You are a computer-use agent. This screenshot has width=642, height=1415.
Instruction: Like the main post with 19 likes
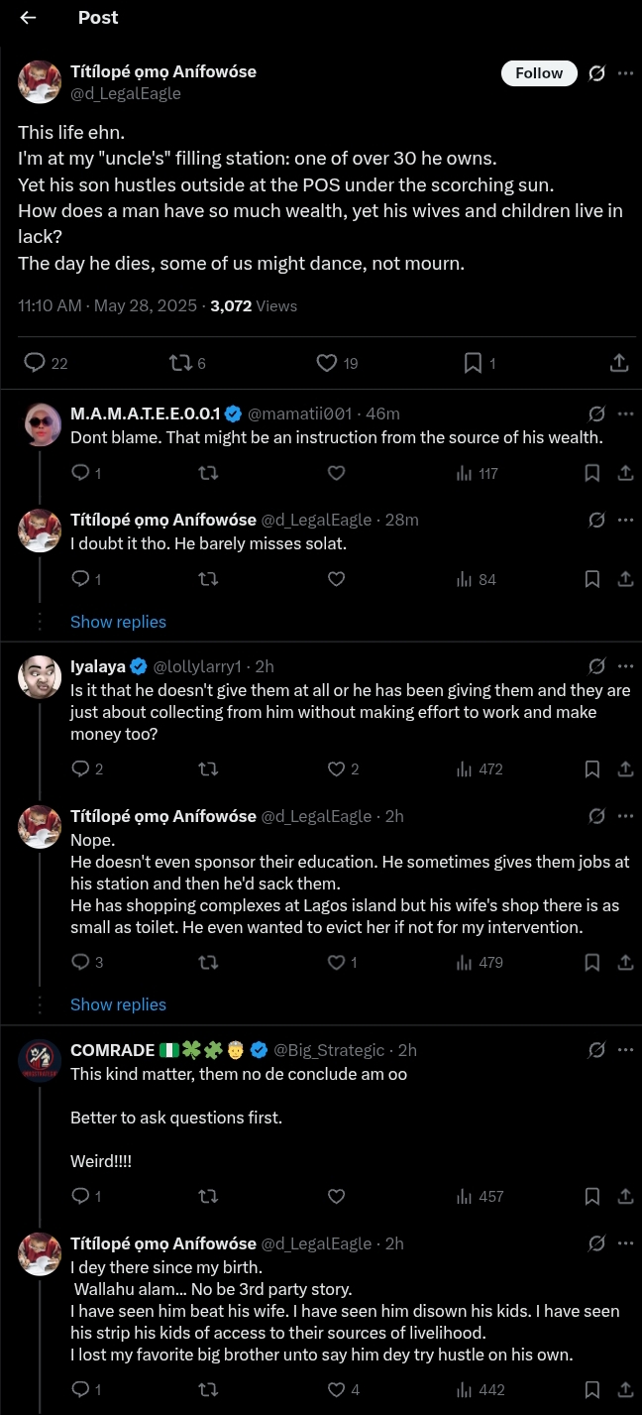pos(327,363)
